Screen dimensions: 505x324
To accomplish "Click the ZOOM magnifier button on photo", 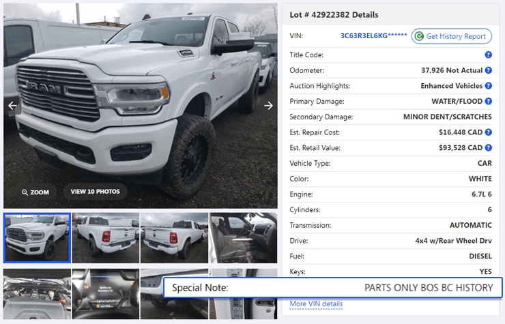I will click(x=35, y=192).
